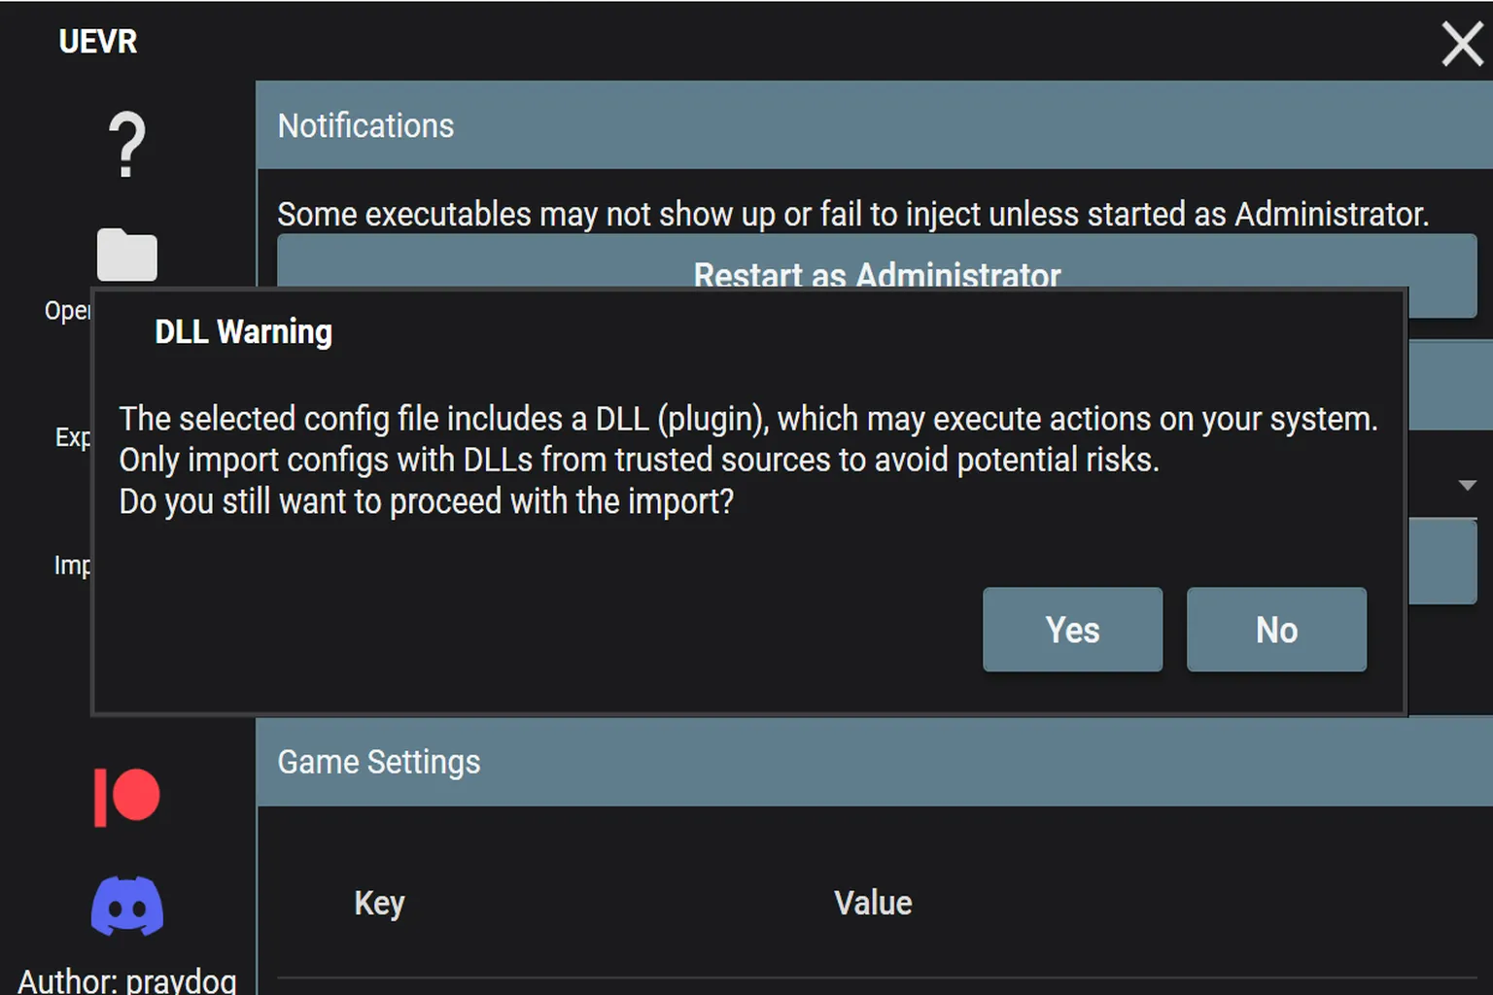Click the UEVR title text

tap(98, 42)
